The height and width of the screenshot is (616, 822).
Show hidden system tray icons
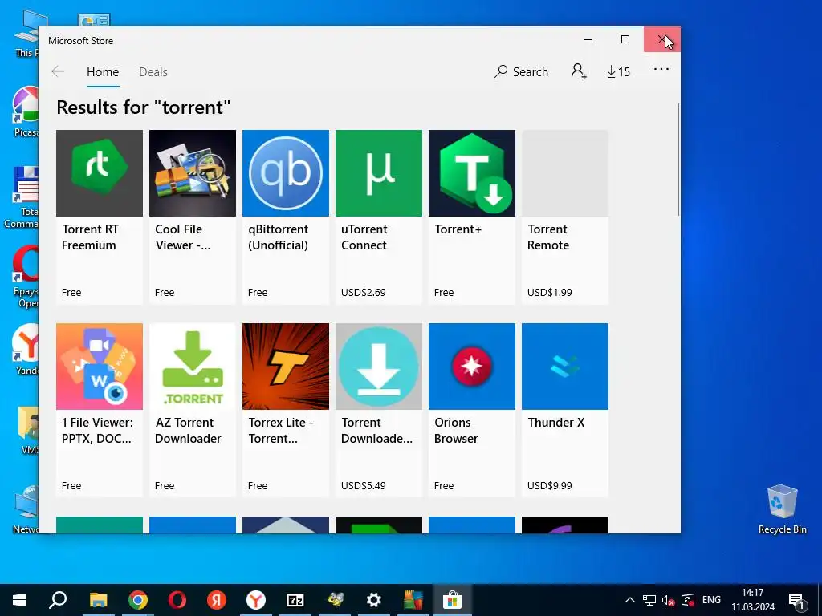click(x=630, y=600)
